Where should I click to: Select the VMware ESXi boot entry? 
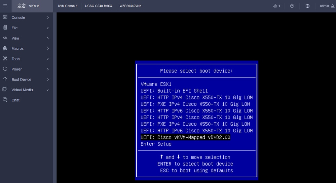[156, 84]
